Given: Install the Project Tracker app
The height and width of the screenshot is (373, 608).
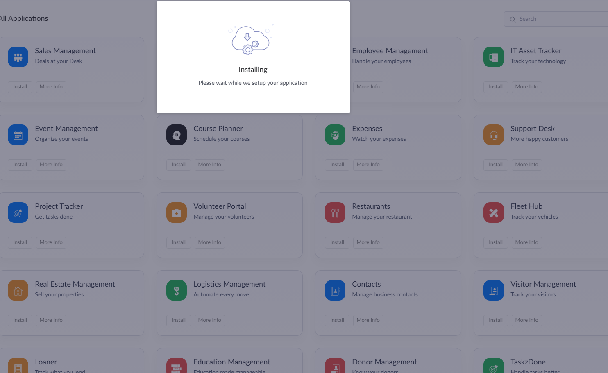Looking at the screenshot, I should tap(20, 242).
